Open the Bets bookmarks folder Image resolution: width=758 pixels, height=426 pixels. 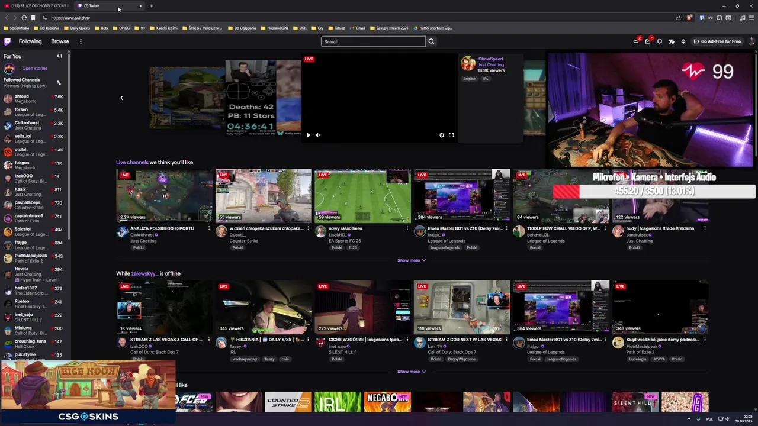[101, 28]
